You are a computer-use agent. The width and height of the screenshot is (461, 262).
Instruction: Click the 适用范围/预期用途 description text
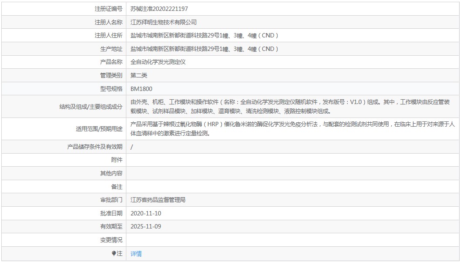pyautogui.click(x=292, y=129)
